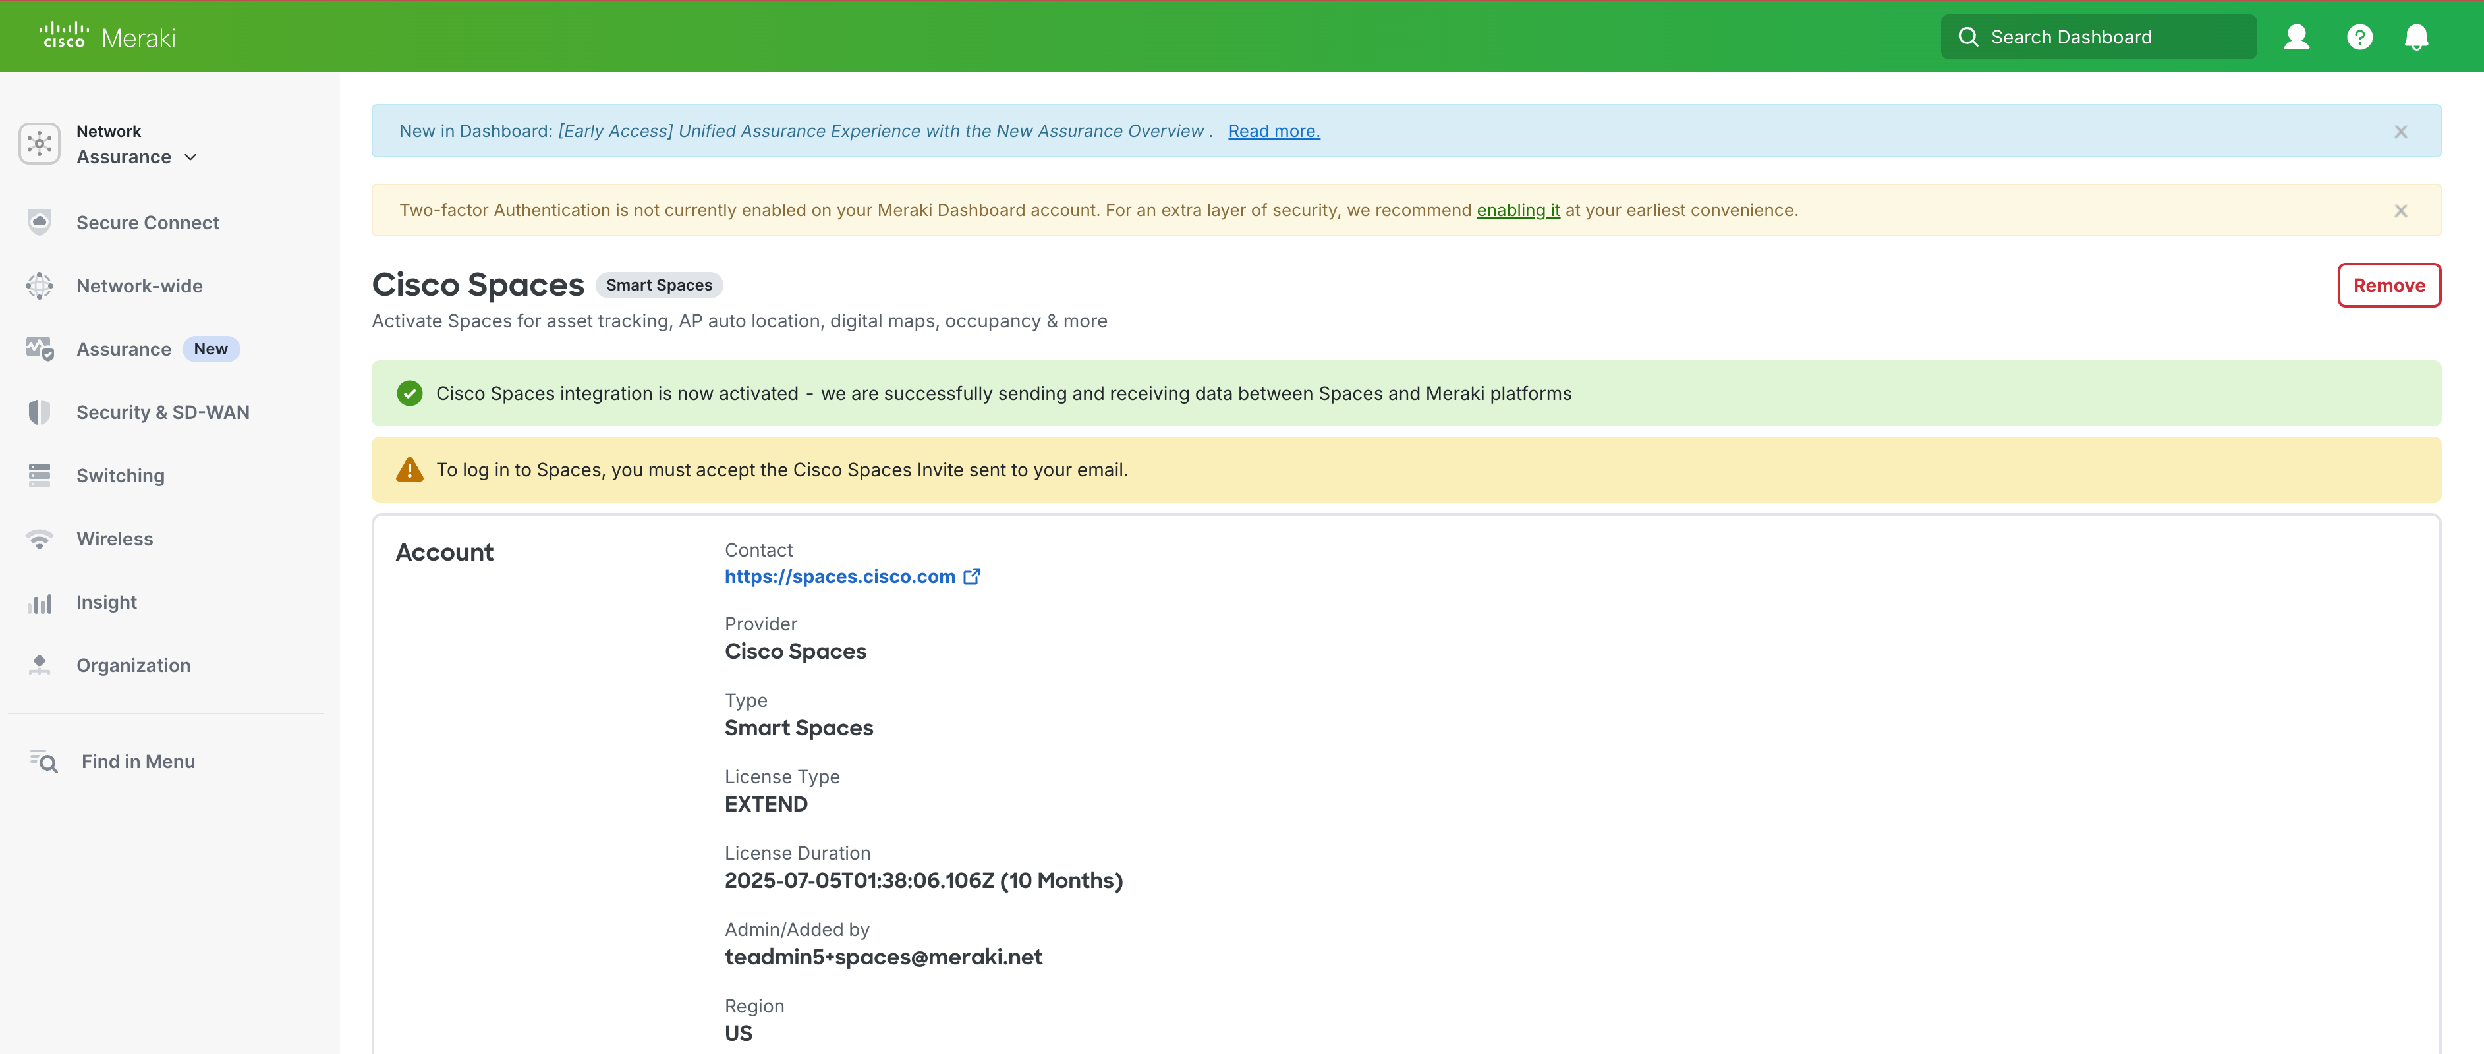This screenshot has height=1054, width=2484.
Task: Click the Switching stack icon
Action: (40, 476)
